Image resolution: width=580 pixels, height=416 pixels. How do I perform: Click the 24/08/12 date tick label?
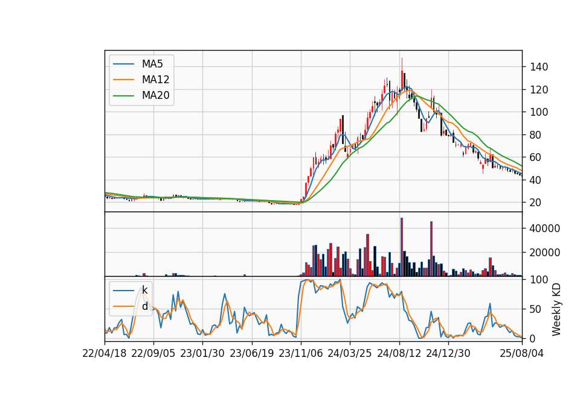coord(399,353)
